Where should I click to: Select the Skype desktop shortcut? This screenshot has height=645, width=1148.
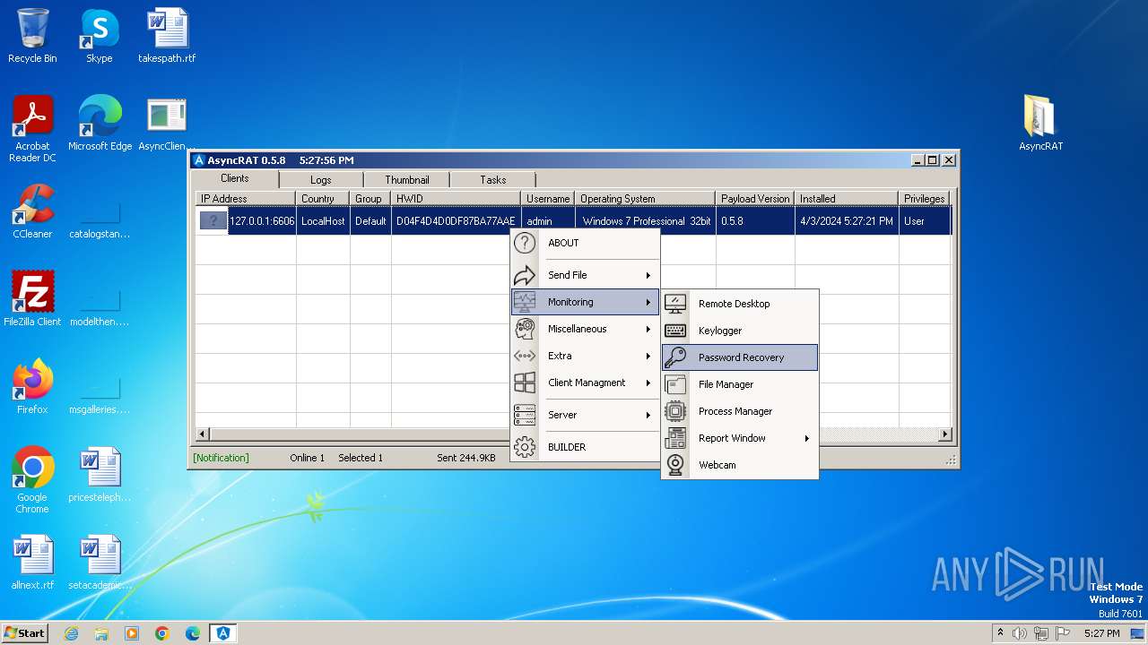tap(99, 36)
